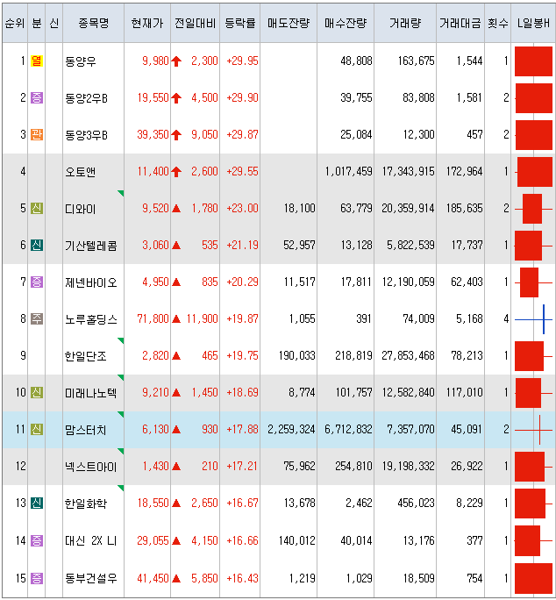
Task: Select stock name 동양2우B
Action: click(87, 98)
